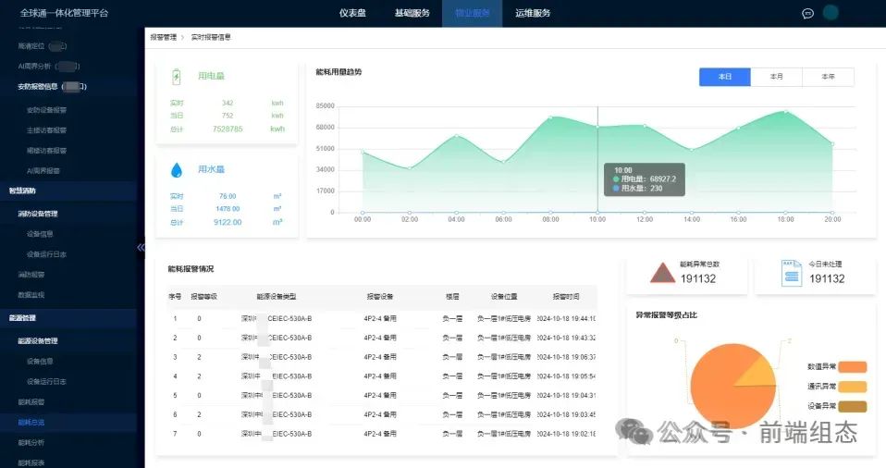Open 主楼访客报警 in the sidebar

tap(47, 130)
